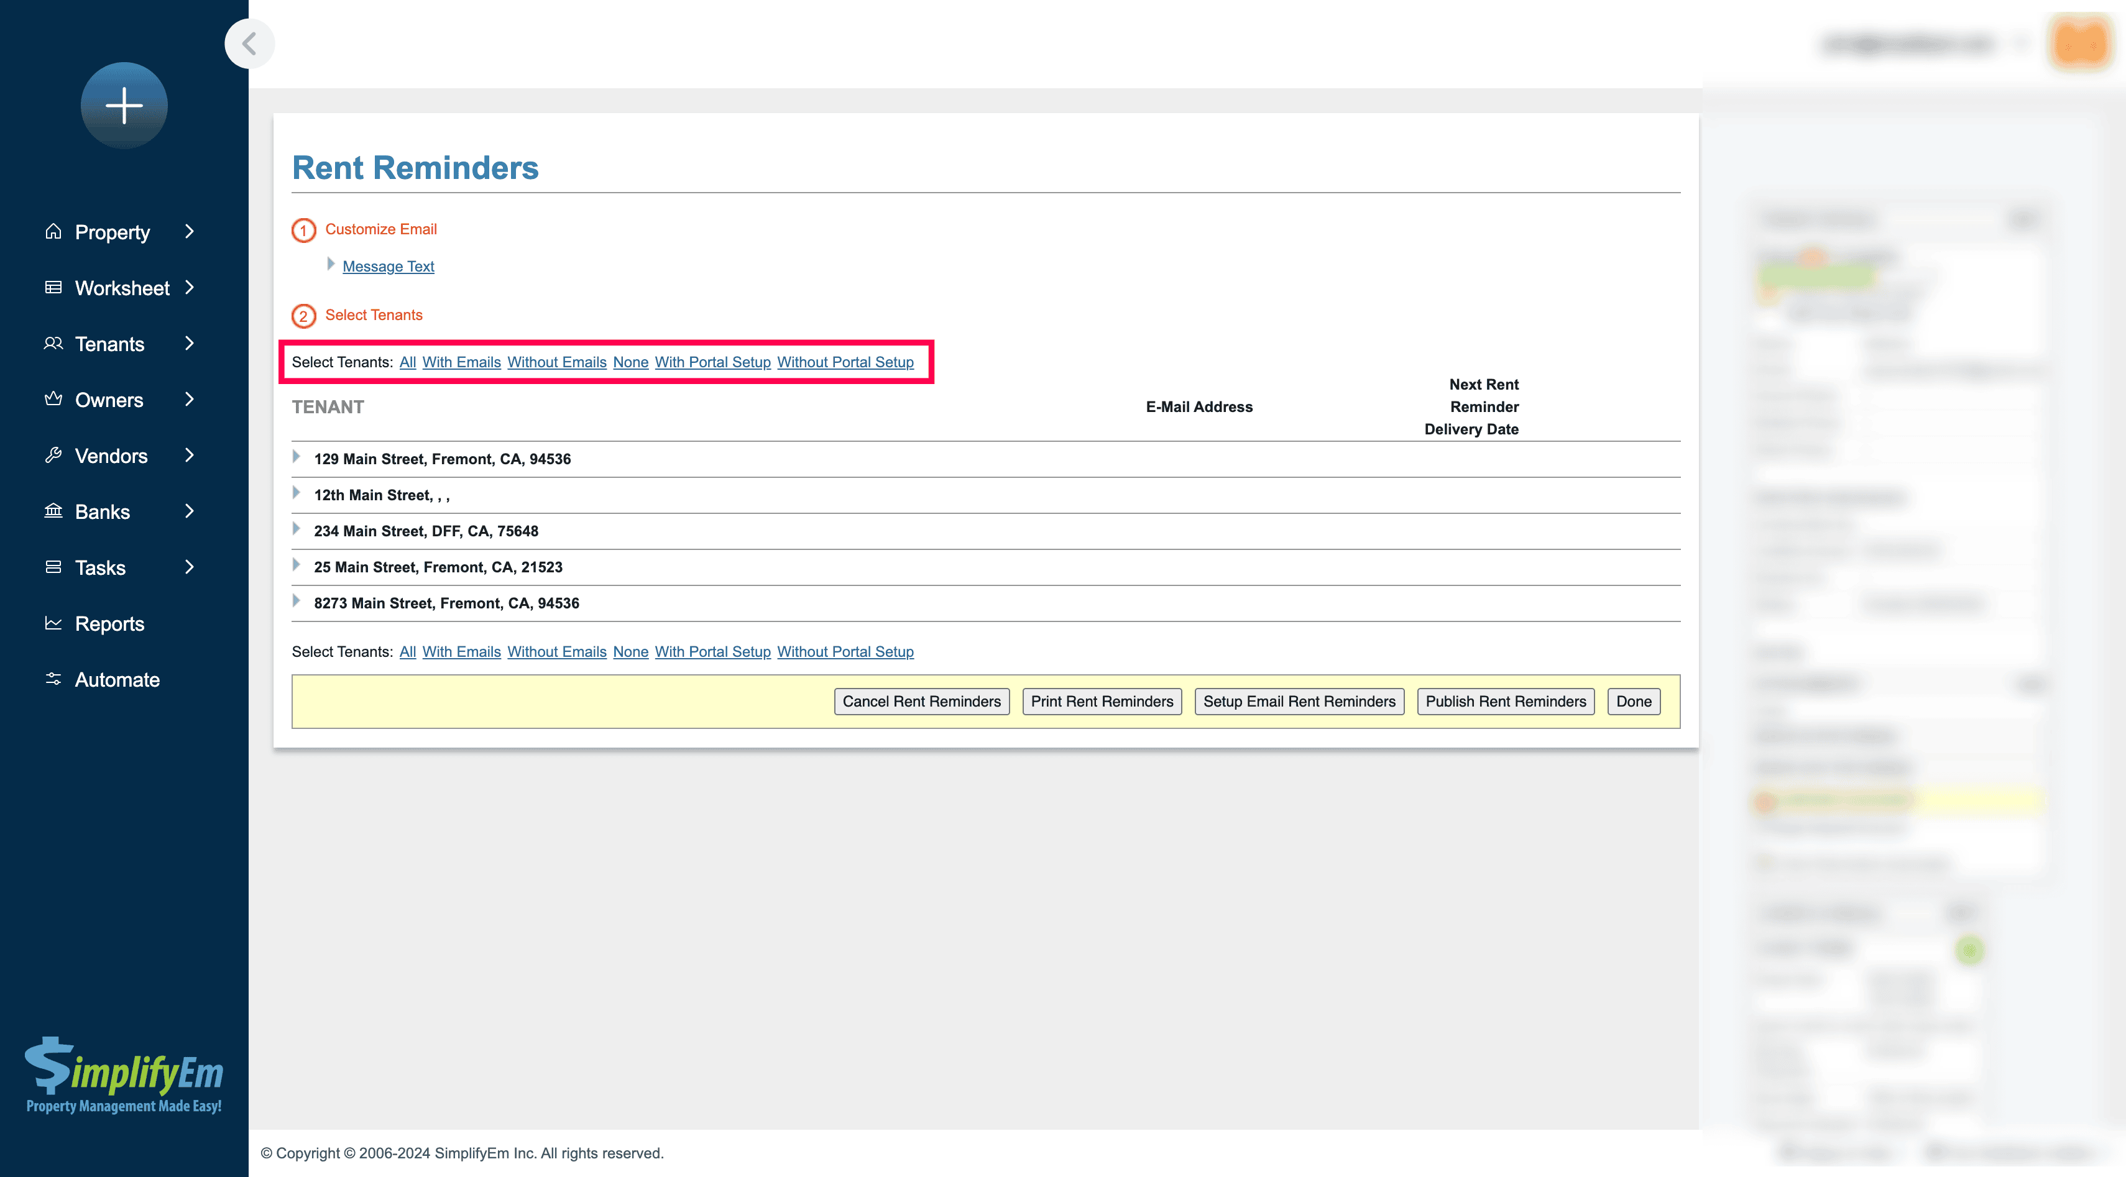This screenshot has height=1177, width=2126.
Task: Click top 'Without Portal Setup' link
Action: pos(844,362)
